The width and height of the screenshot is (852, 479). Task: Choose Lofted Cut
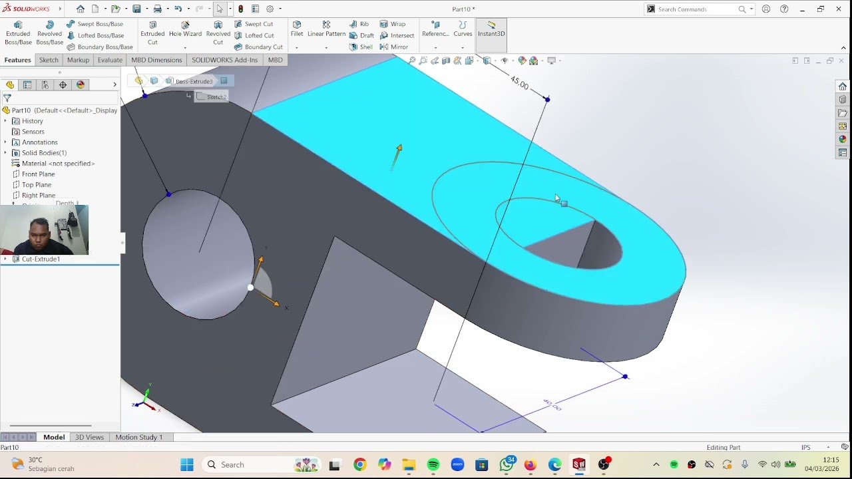click(254, 35)
